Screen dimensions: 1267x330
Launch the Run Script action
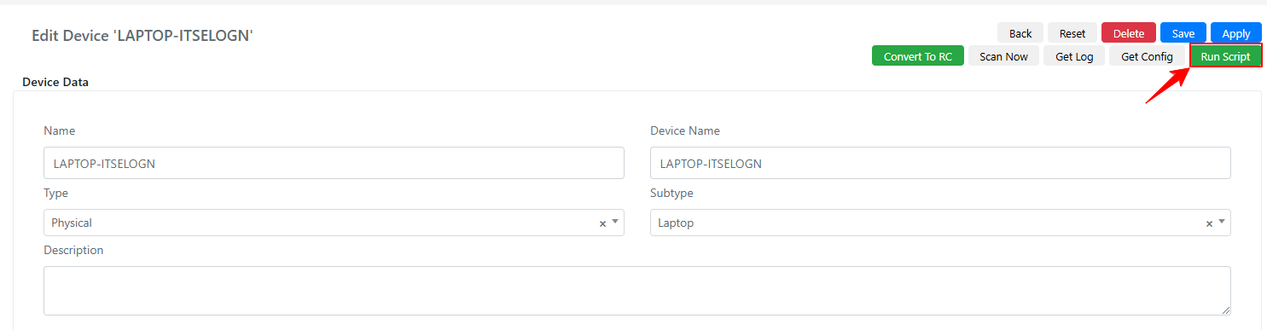tap(1225, 56)
